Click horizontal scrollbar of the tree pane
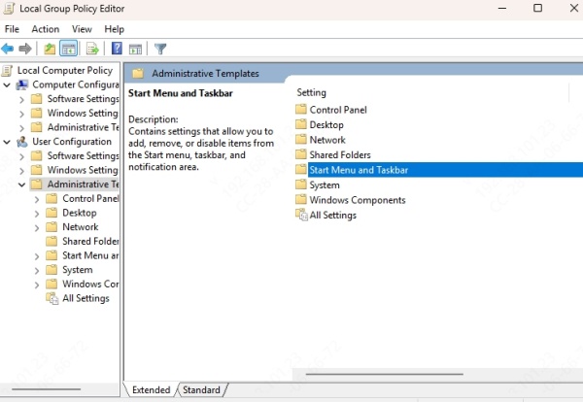 pos(46,389)
